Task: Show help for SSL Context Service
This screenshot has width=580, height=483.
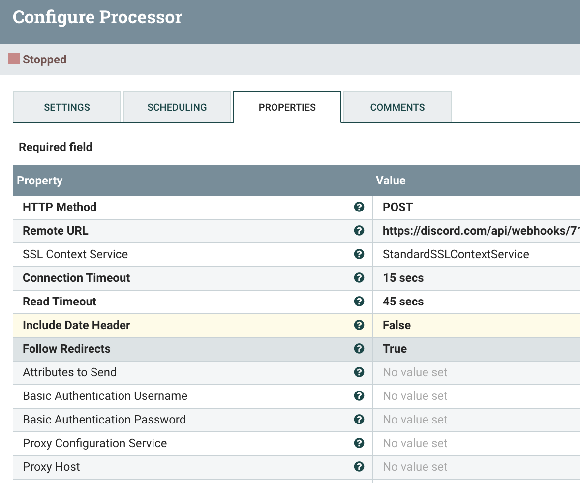Action: [x=359, y=254]
